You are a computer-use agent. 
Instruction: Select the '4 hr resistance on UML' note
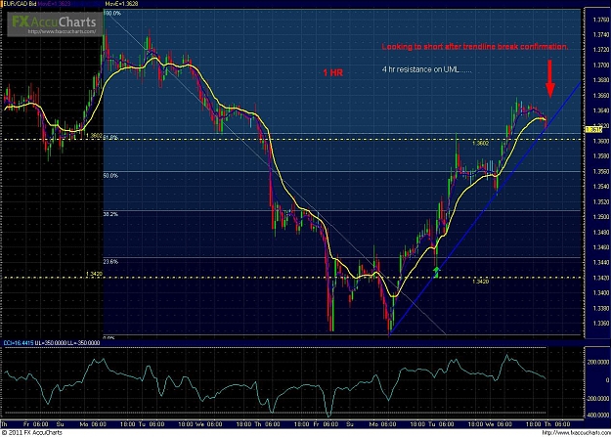(x=426, y=69)
